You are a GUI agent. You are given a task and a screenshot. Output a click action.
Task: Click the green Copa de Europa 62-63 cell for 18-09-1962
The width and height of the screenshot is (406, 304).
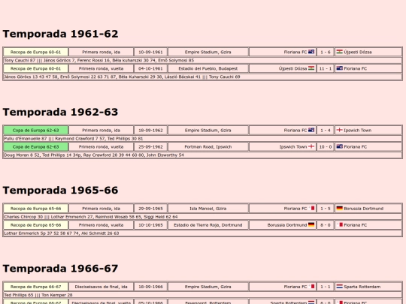coord(36,131)
